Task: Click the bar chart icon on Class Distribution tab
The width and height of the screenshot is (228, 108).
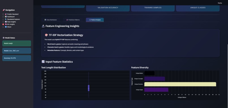Action: tap(45, 20)
